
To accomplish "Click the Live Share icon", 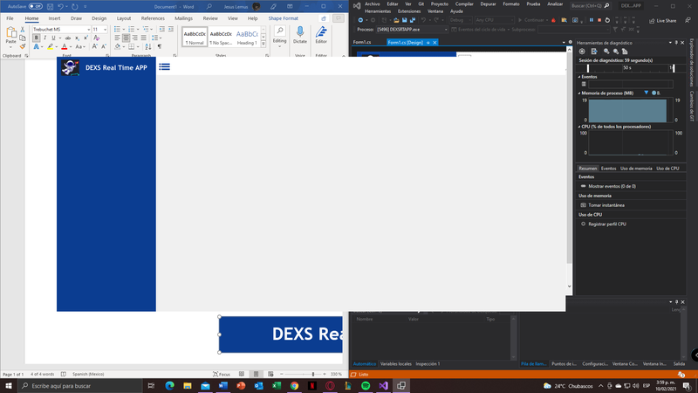I will pyautogui.click(x=663, y=20).
